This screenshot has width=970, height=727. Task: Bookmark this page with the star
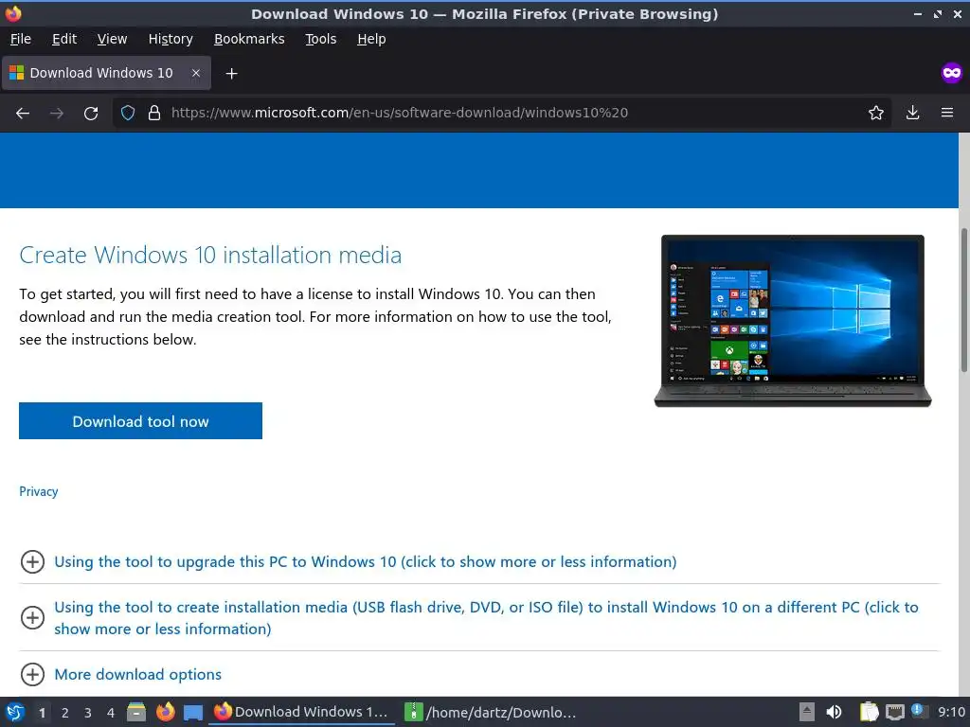click(876, 113)
